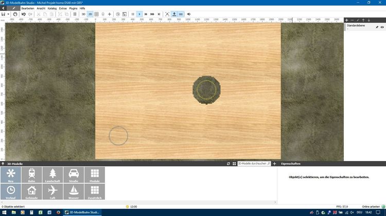
Task: Open the Straße catalog category
Action: pos(74,175)
